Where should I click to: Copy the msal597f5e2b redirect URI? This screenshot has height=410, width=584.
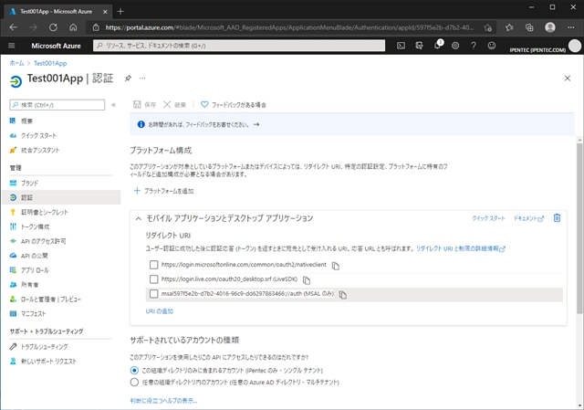[343, 295]
